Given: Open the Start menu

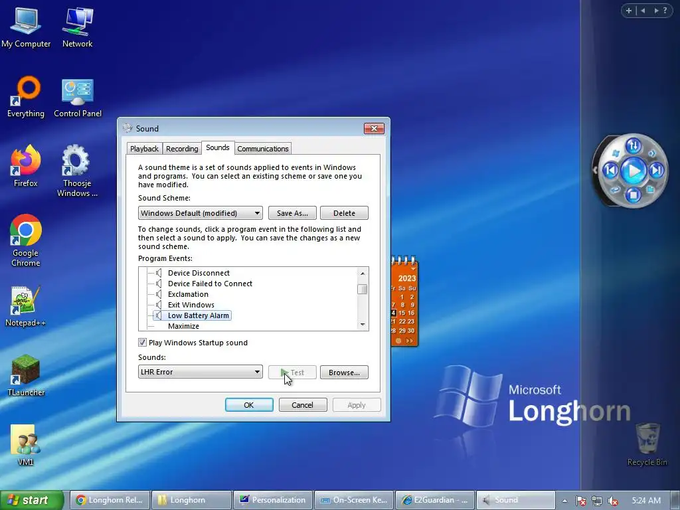Looking at the screenshot, I should (31, 500).
